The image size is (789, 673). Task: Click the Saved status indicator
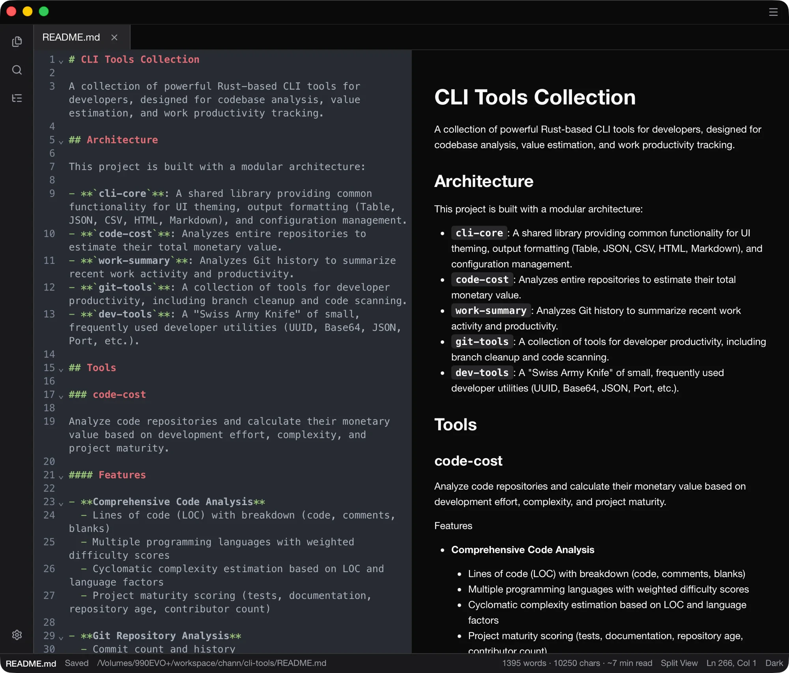point(77,663)
